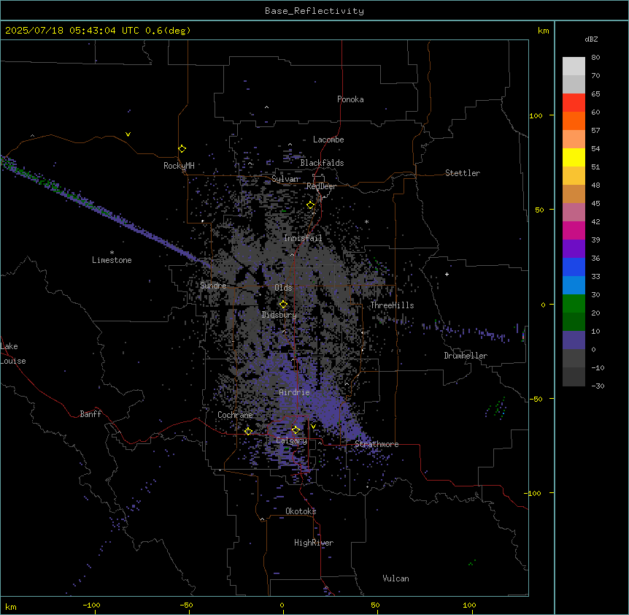Click the Cochrane label
The width and height of the screenshot is (629, 615).
(x=235, y=415)
